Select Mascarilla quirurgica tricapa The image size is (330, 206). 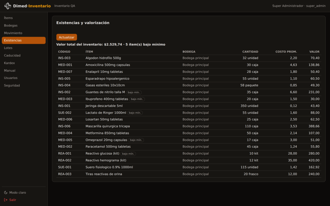[x=108, y=126]
